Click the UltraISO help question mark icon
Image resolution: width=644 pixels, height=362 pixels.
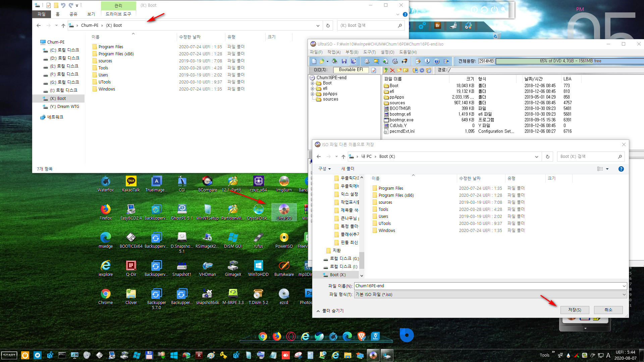tap(437, 61)
